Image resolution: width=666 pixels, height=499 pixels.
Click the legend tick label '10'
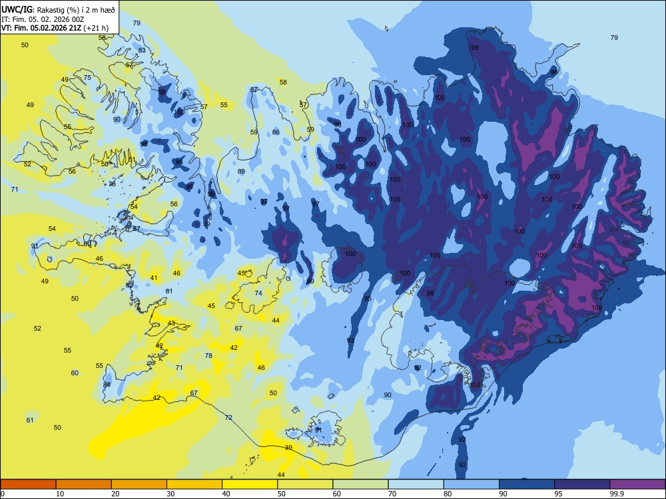60,494
